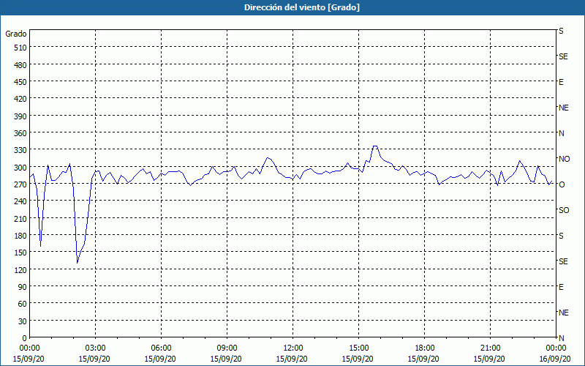Pick the '18:00' x-axis time label
The image size is (585, 366).
[424, 348]
